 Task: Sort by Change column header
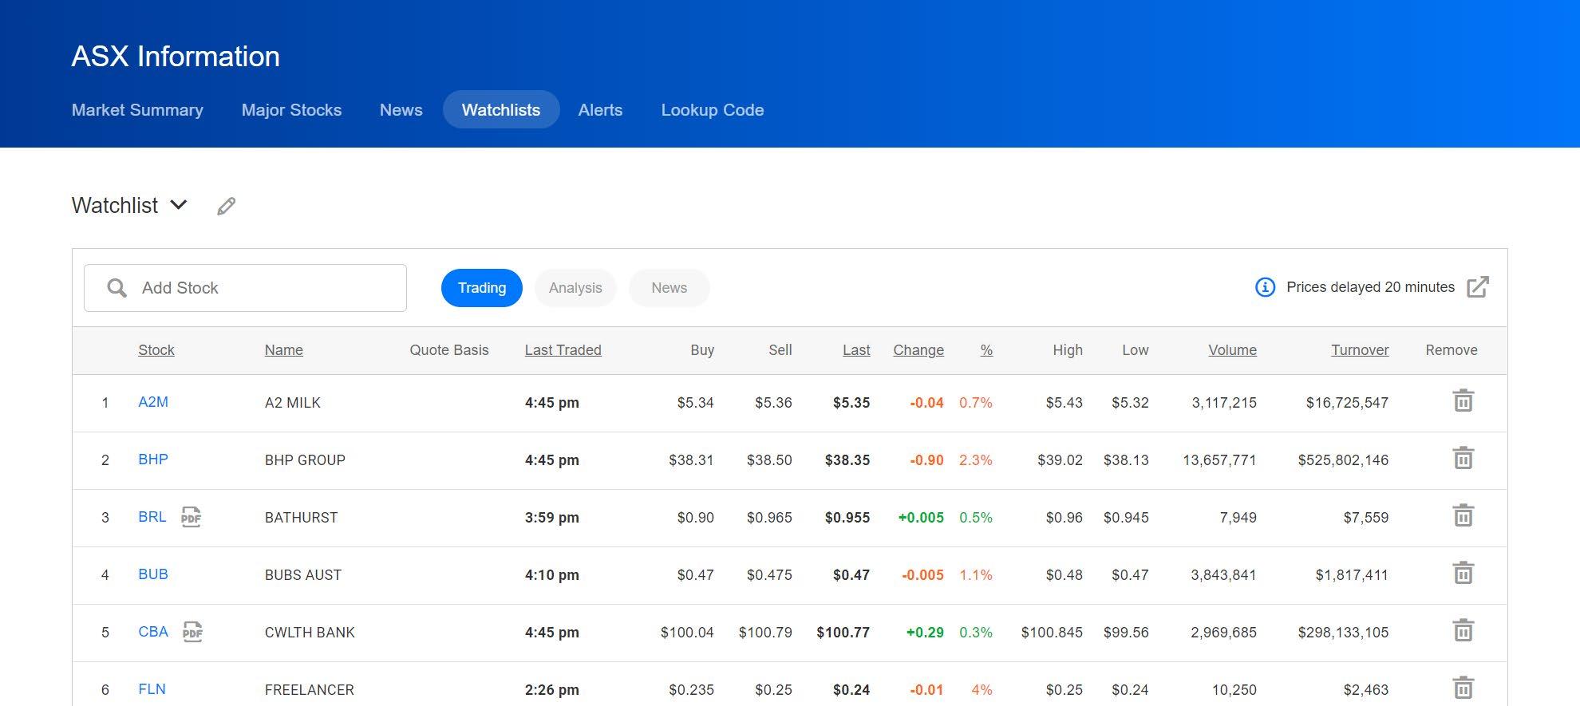pyautogui.click(x=918, y=350)
